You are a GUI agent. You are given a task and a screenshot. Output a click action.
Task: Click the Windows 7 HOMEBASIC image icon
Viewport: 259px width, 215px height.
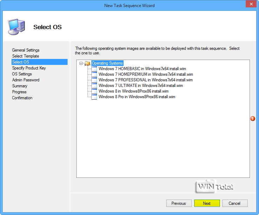[x=94, y=69]
